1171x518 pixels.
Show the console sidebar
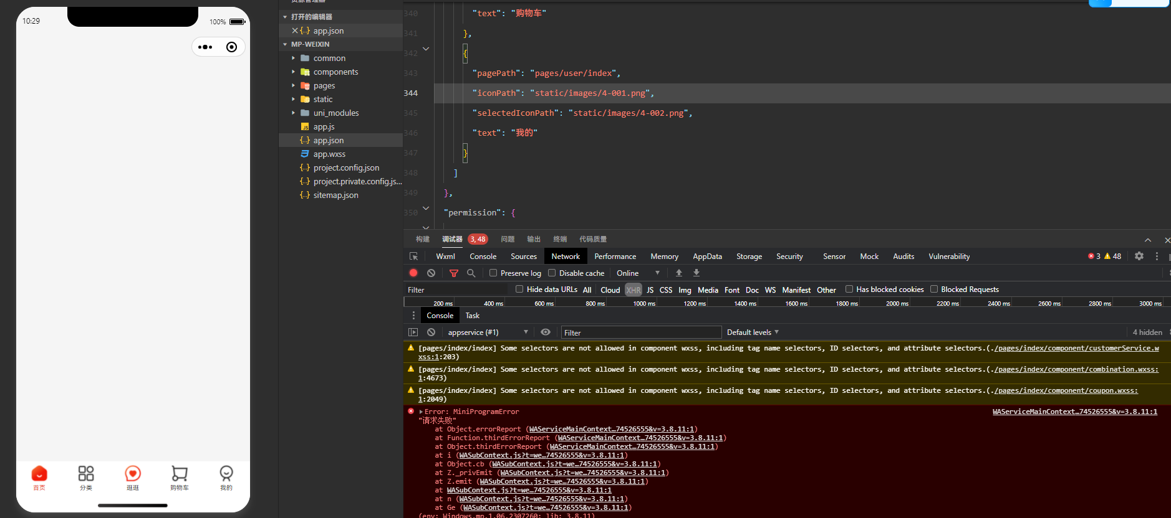point(413,332)
